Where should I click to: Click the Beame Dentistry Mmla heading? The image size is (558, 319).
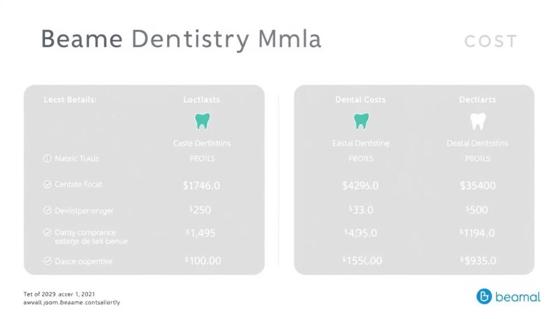tap(181, 40)
